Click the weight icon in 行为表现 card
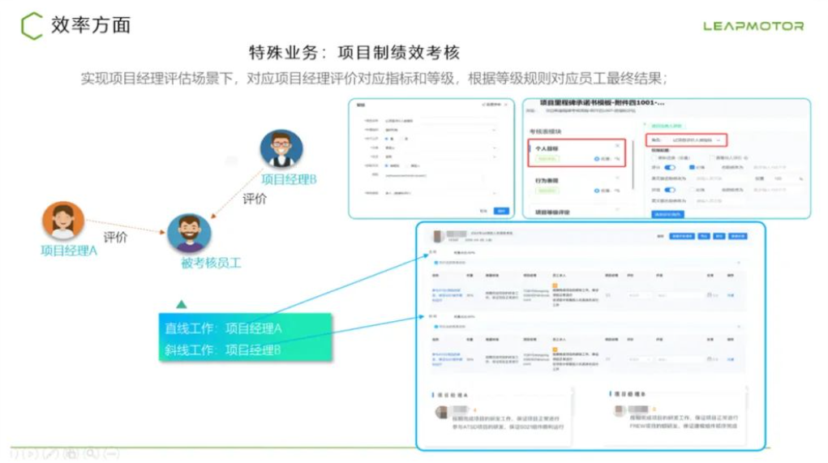The image size is (828, 463). click(x=597, y=191)
